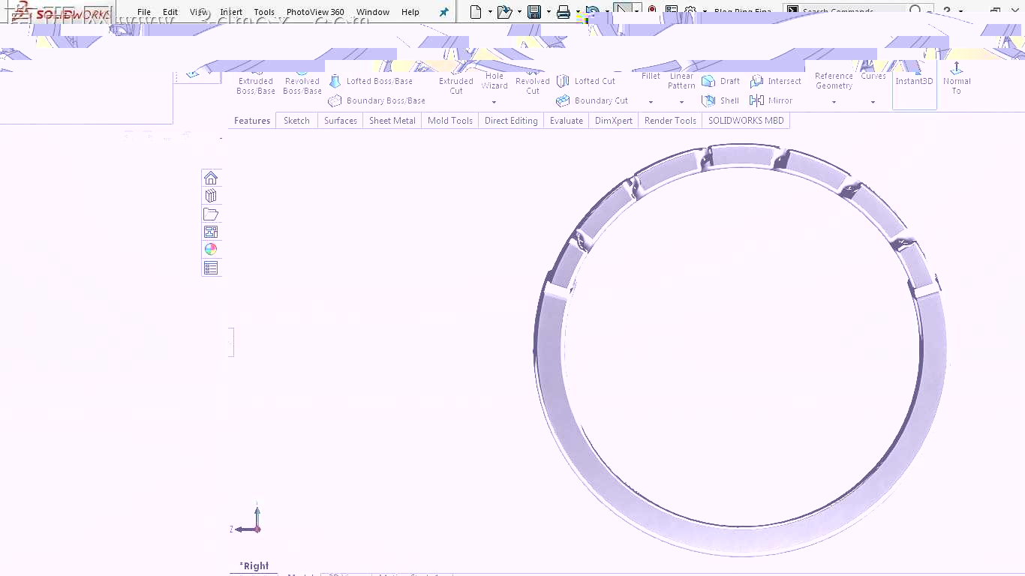Viewport: 1025px width, 576px height.
Task: Click the Boundary Cut icon
Action: pyautogui.click(x=563, y=100)
